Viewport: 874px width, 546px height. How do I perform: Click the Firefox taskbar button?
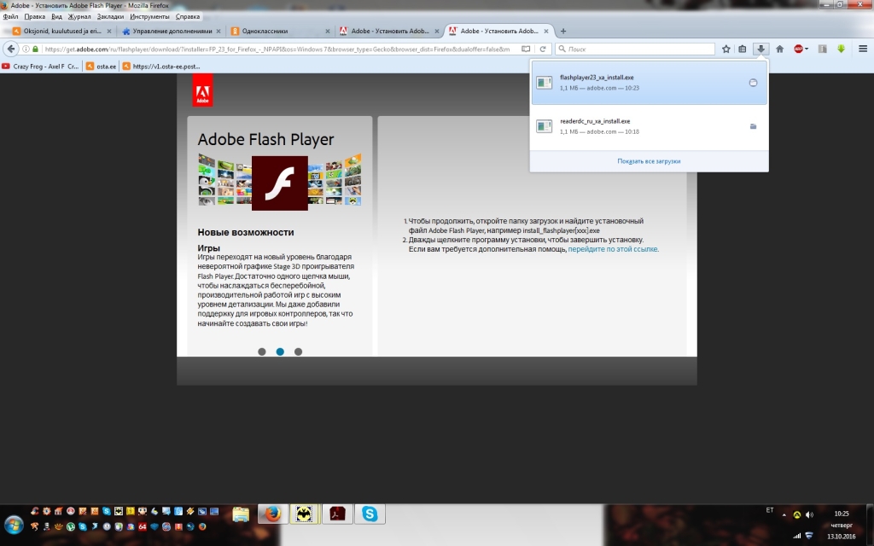272,514
